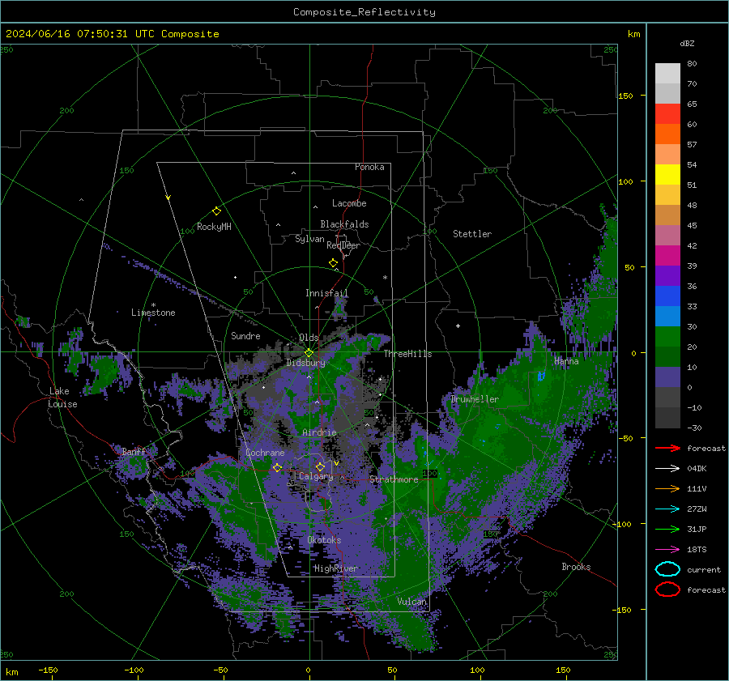Click the red forecast arrow in the legend
Screen dimensions: 729x681
point(667,448)
